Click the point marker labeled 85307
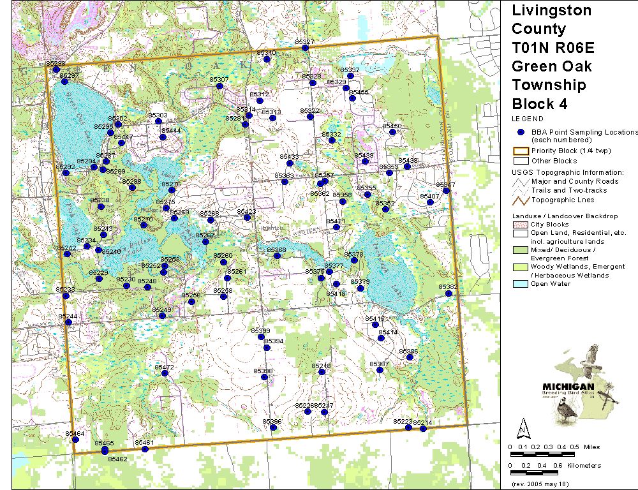This screenshot has width=638, height=490. tap(221, 85)
